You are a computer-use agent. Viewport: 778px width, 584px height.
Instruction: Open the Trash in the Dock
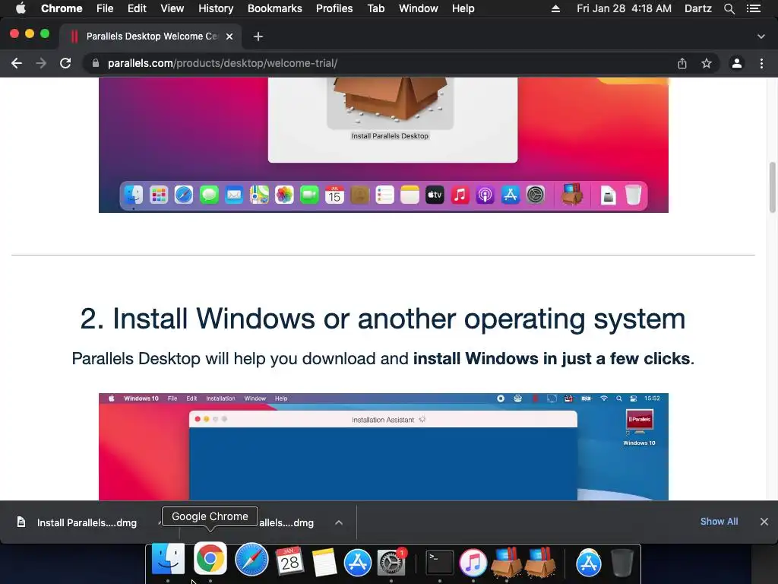click(x=622, y=563)
